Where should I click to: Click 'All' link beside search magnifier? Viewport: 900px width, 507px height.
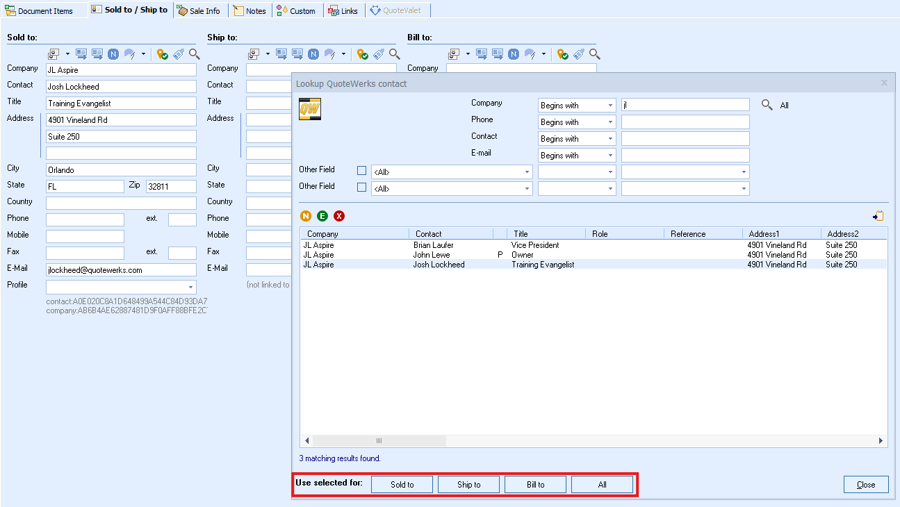(x=784, y=106)
